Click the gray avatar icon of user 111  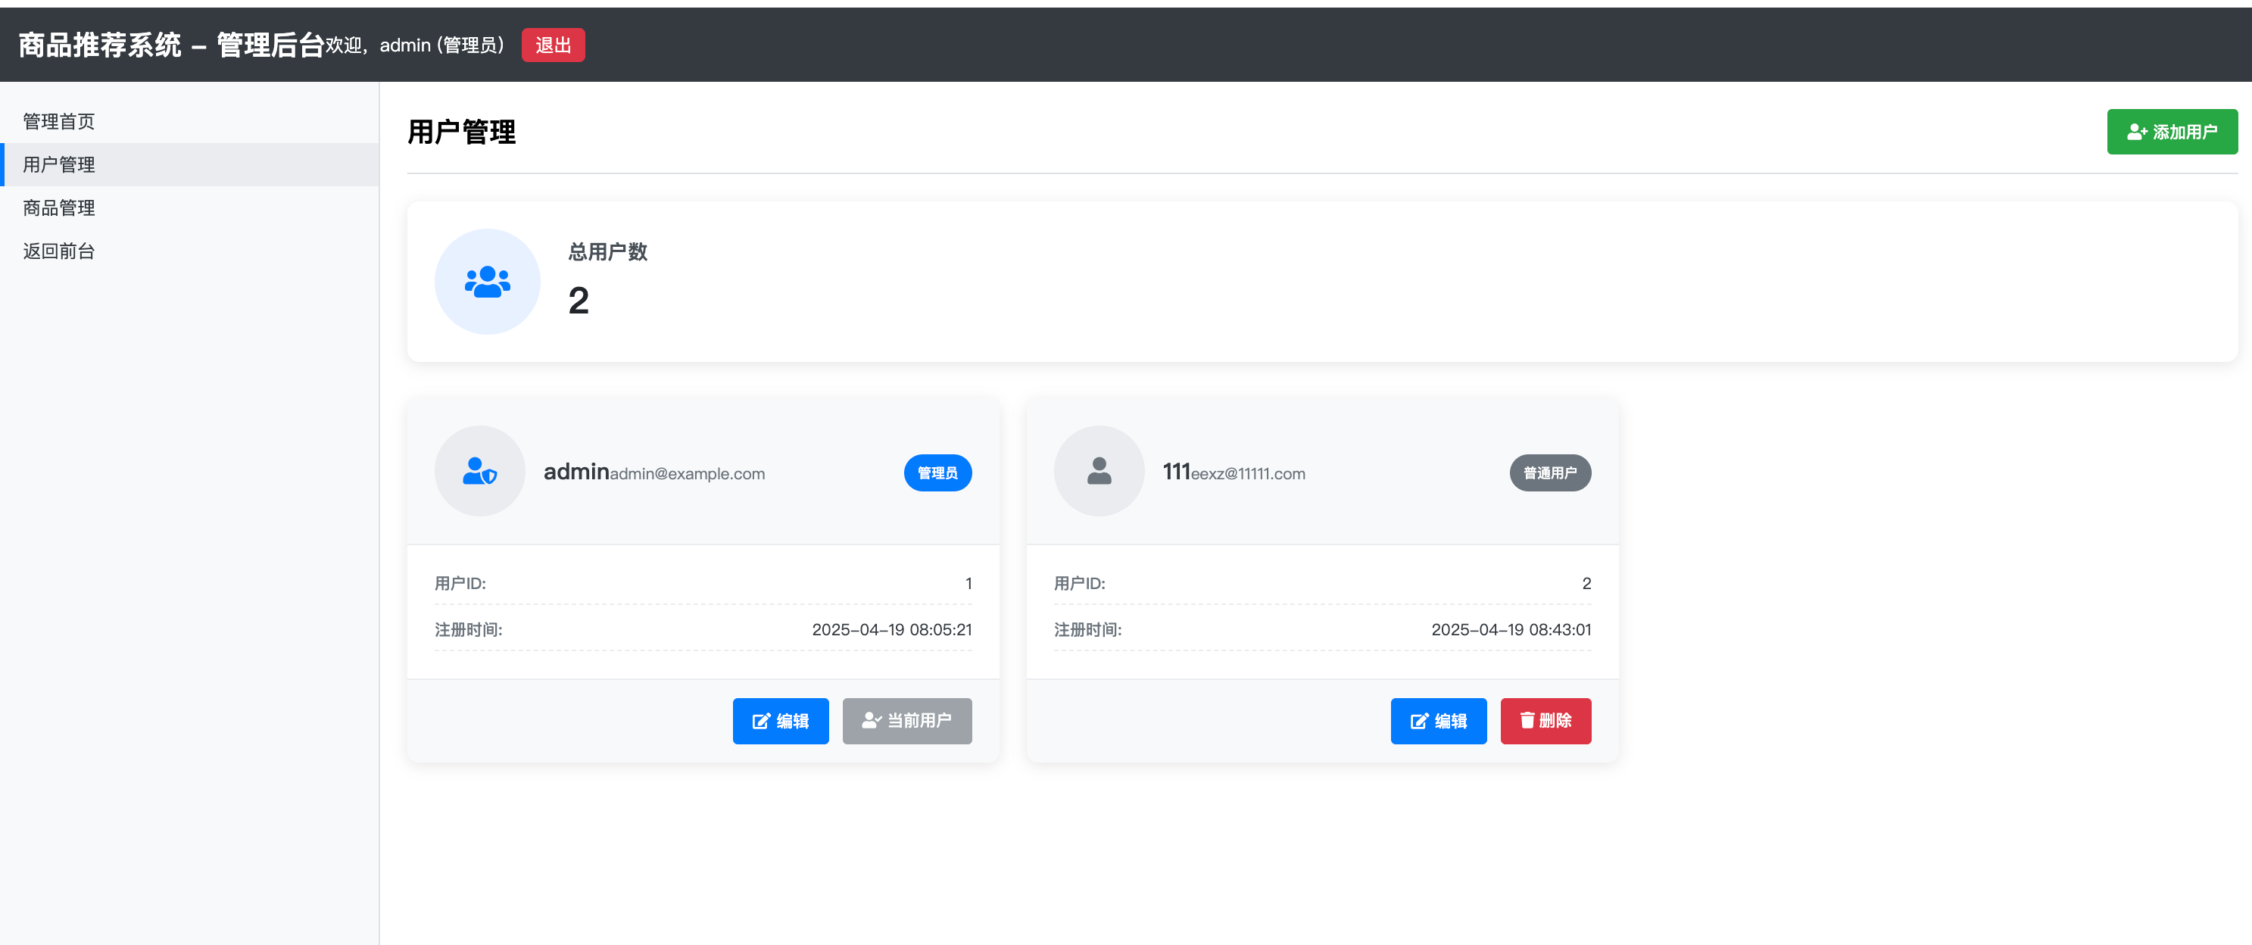pyautogui.click(x=1098, y=471)
